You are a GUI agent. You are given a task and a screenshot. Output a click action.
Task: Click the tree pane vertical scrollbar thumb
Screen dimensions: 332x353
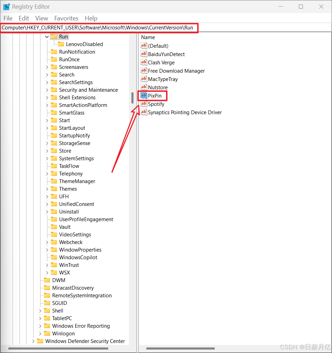[x=132, y=98]
